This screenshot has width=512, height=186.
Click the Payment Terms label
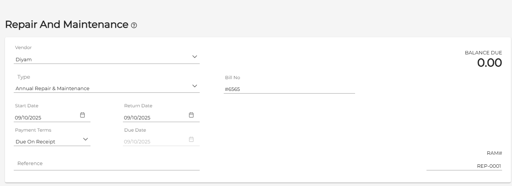point(33,130)
